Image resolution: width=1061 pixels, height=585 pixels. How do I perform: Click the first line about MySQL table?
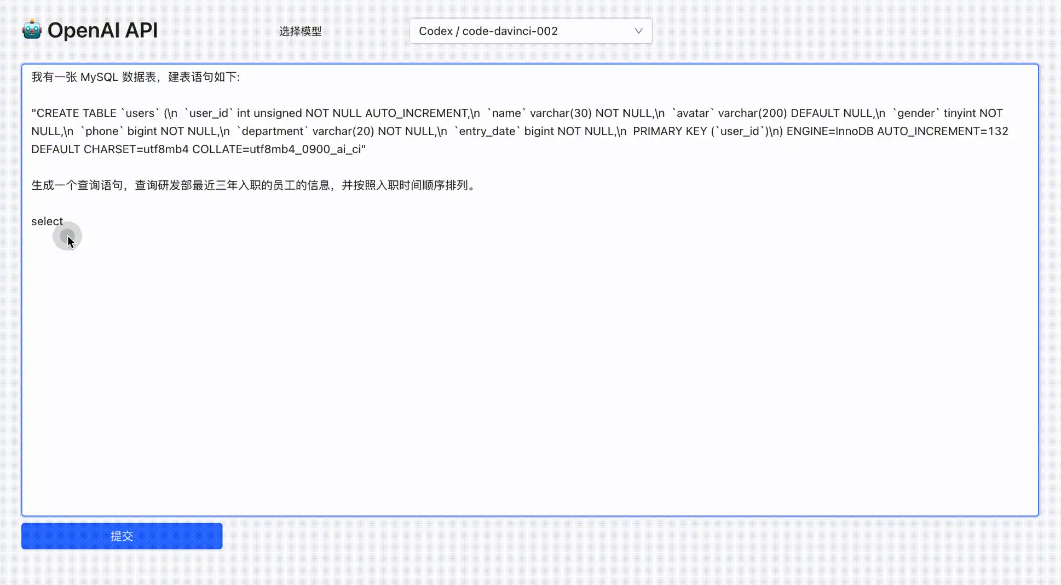(135, 77)
